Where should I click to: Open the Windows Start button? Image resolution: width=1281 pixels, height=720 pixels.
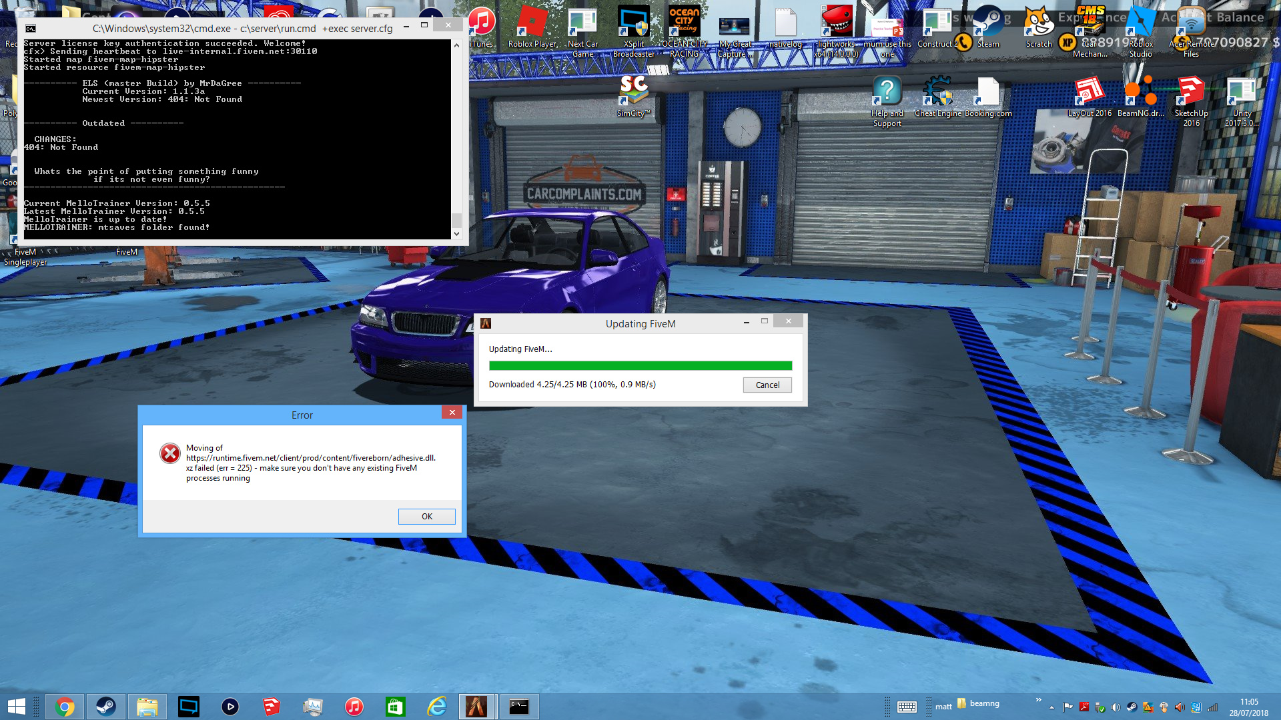(16, 707)
